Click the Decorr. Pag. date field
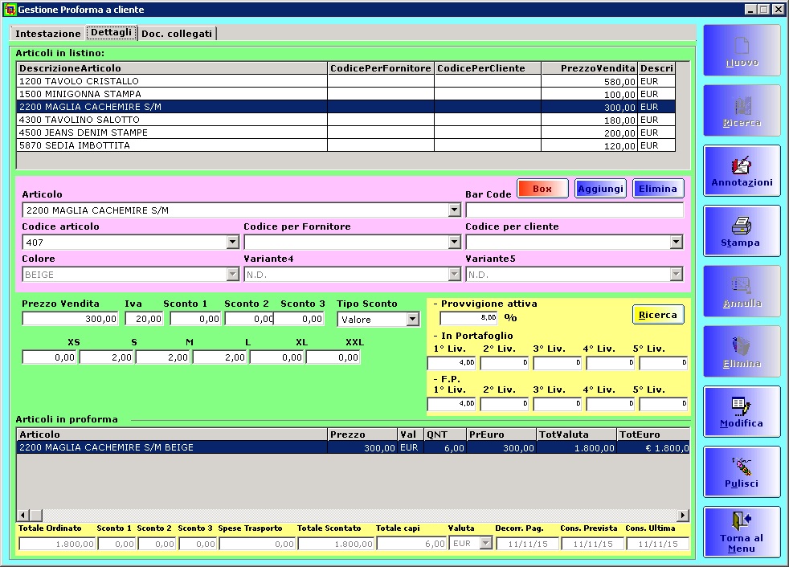The height and width of the screenshot is (567, 789). click(527, 544)
